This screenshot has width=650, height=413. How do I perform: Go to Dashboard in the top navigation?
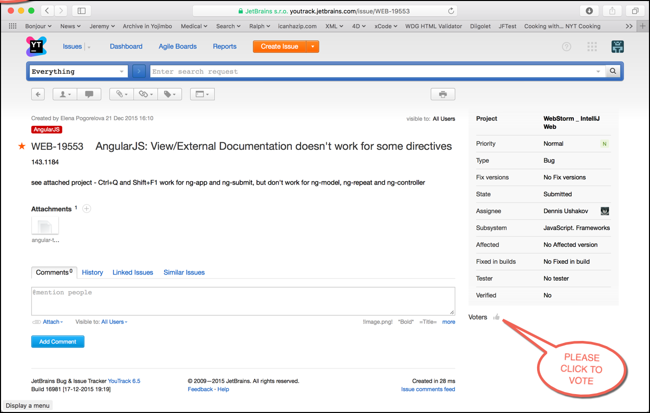coord(126,47)
